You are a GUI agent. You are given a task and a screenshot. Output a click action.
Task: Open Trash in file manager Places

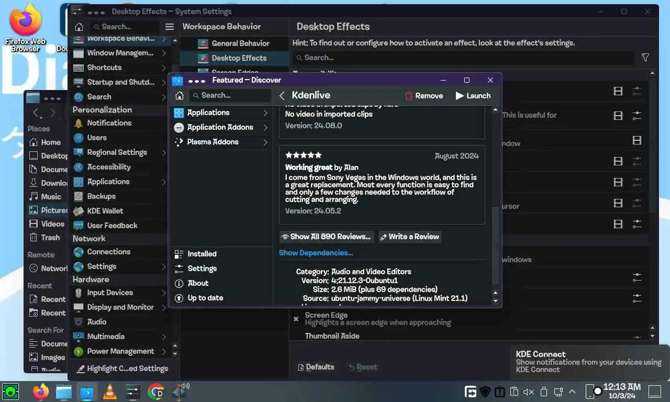coord(48,237)
